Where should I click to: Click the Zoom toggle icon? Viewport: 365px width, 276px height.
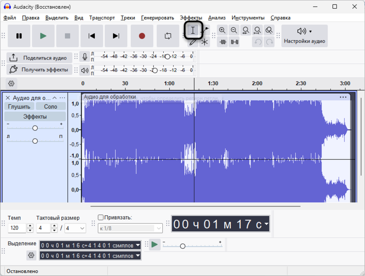click(269, 30)
